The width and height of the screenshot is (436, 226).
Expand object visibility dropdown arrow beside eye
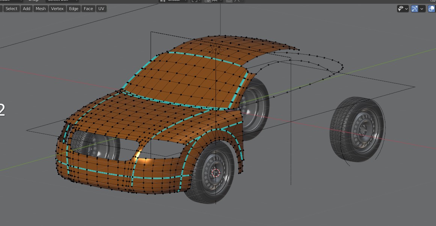406,9
